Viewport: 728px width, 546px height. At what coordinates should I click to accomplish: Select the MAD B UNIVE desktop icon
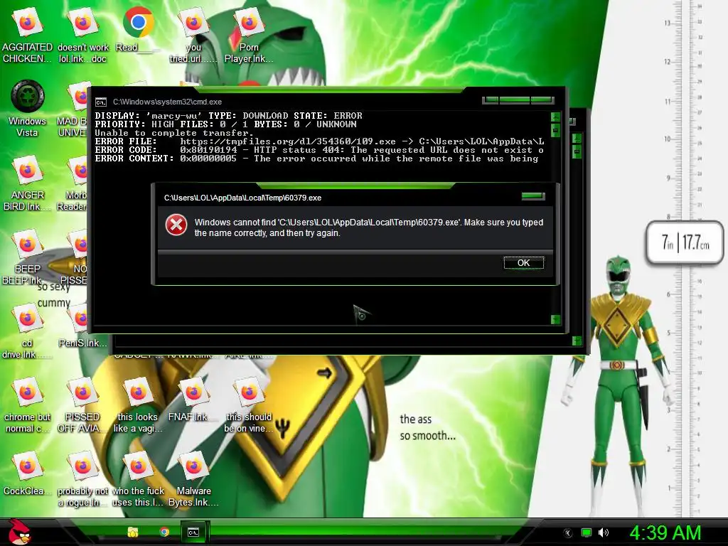point(73,109)
